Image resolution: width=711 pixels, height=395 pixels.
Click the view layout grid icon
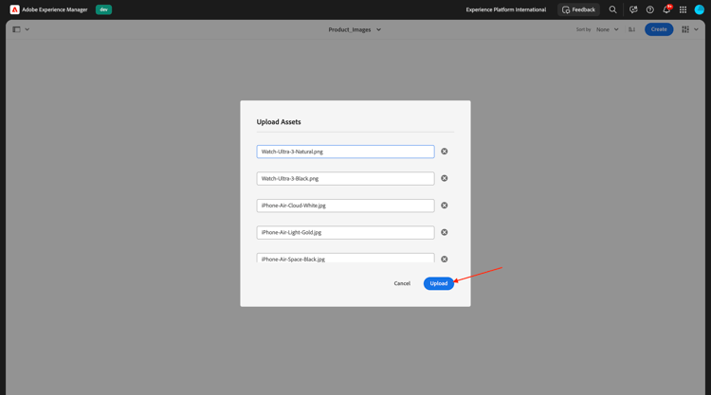685,29
